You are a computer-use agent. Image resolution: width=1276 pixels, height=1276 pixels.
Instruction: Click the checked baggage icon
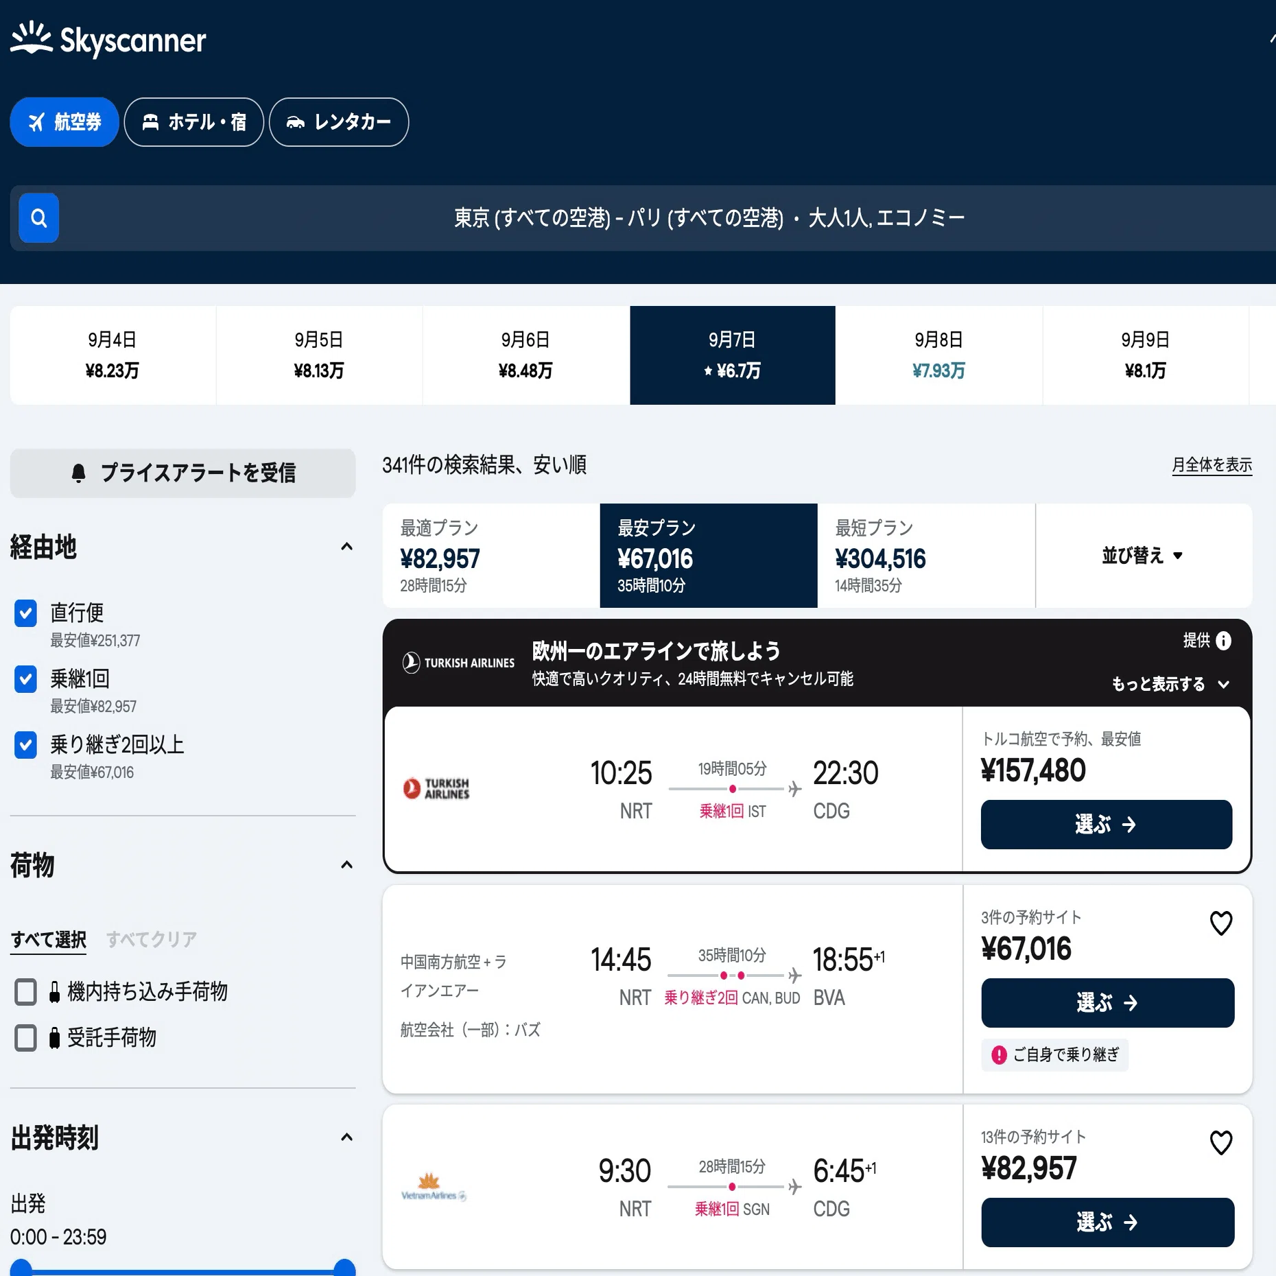[54, 1038]
